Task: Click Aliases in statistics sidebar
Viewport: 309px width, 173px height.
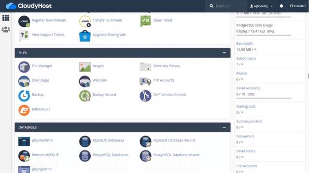Action: pos(241,73)
